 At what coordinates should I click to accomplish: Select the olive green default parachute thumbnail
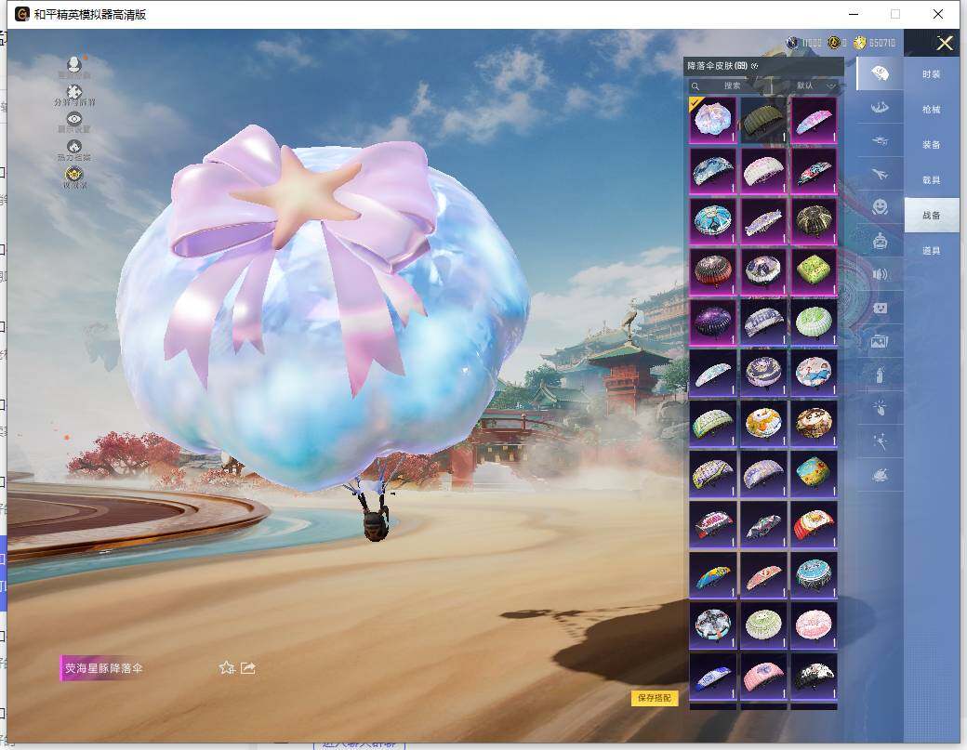[x=762, y=120]
